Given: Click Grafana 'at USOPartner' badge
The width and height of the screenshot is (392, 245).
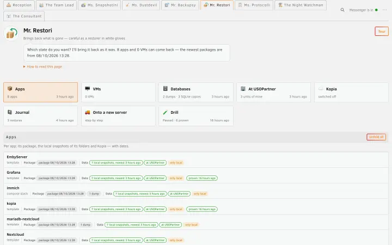Looking at the screenshot, I should click(155, 178).
